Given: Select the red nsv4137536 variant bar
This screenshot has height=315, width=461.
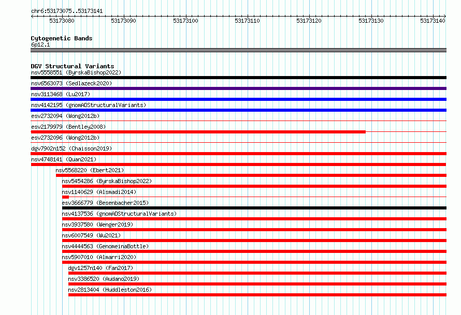Looking at the screenshot, I should pyautogui.click(x=254, y=219).
